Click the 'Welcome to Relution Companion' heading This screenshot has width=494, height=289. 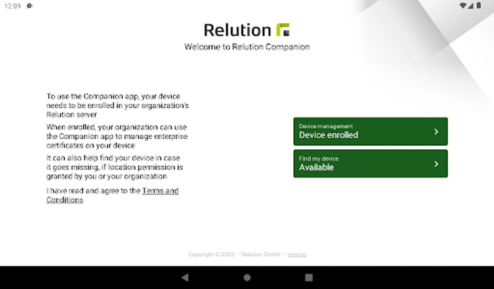click(247, 47)
